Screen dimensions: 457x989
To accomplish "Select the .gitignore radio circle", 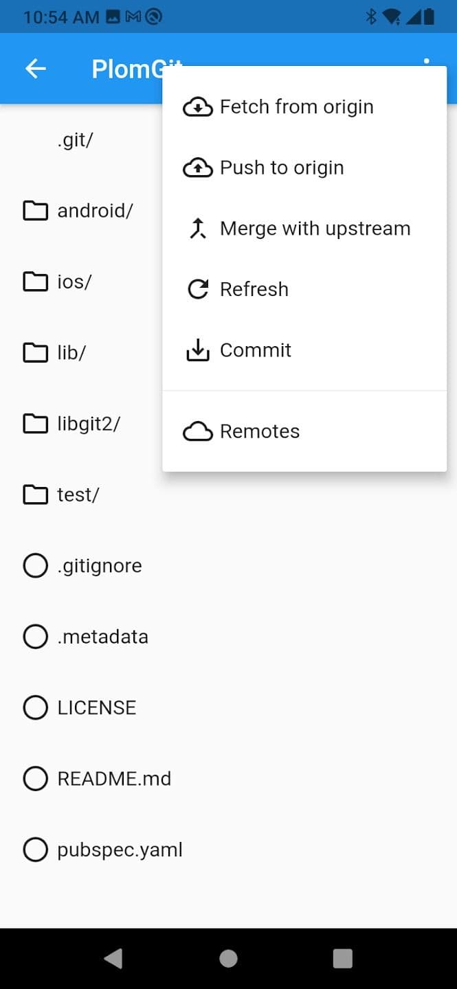I will [x=35, y=565].
